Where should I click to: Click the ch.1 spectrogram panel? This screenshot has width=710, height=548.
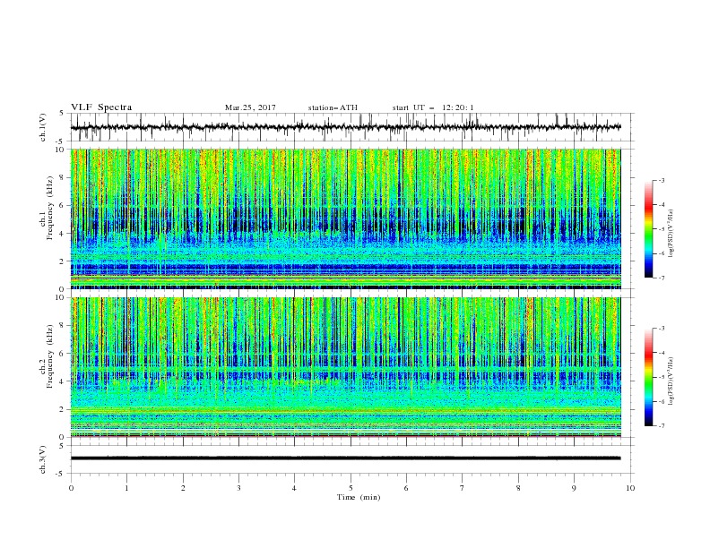click(x=346, y=218)
